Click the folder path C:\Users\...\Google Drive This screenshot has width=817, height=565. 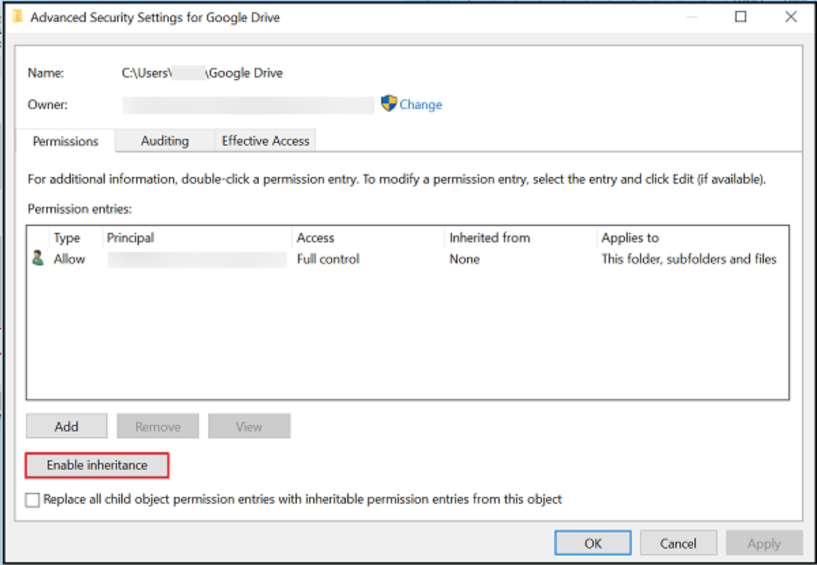pos(202,73)
